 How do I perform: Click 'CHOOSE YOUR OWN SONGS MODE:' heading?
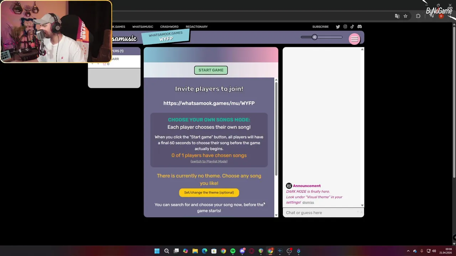pos(209,120)
